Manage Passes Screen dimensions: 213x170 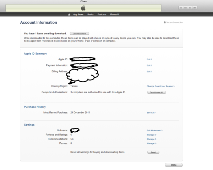(x=152, y=143)
